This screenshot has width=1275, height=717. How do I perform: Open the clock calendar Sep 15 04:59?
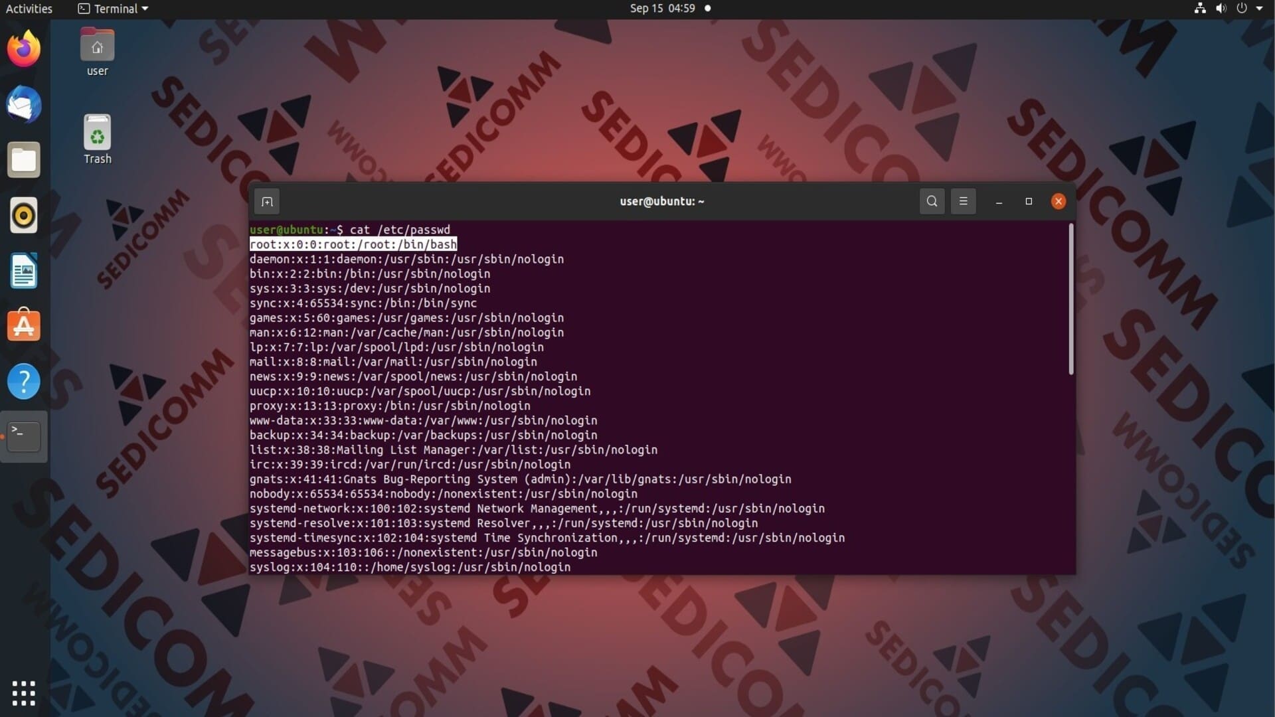pyautogui.click(x=663, y=9)
